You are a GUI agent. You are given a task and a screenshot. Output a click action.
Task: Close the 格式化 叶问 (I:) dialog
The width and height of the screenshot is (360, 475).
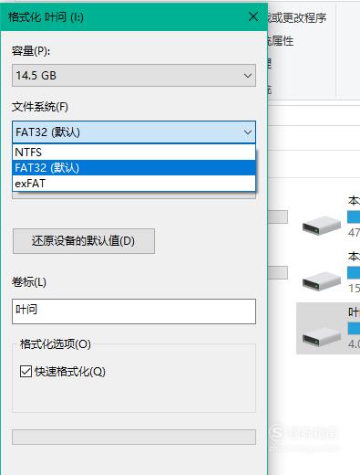tap(253, 16)
